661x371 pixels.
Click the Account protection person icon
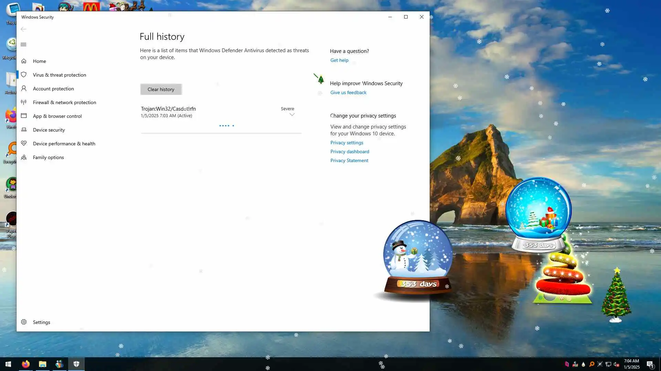tap(24, 89)
